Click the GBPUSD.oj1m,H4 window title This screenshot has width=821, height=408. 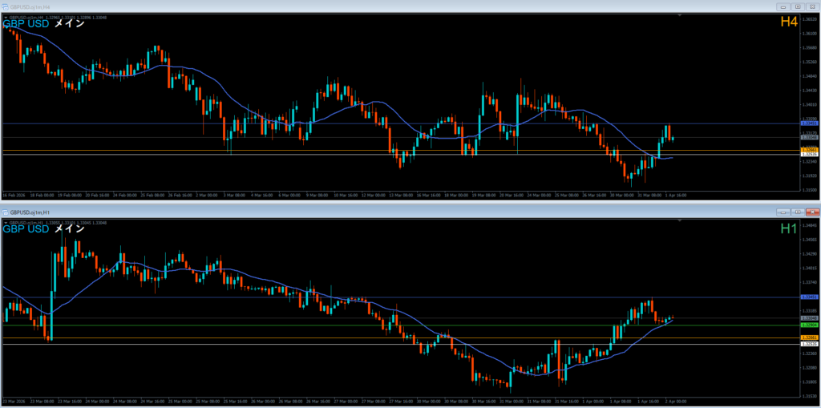[30, 6]
